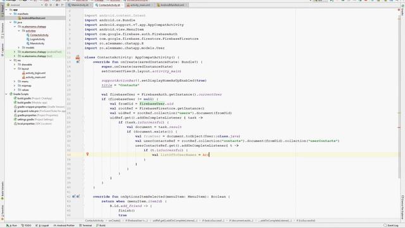Close the AndroidManifest.xml tab

tap(186, 5)
